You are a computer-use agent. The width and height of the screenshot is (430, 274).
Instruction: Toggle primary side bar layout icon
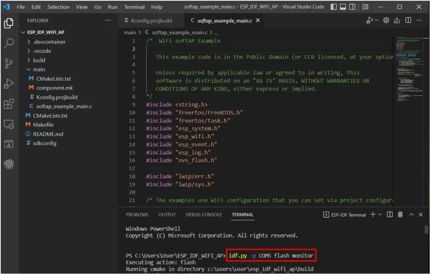pyautogui.click(x=333, y=7)
